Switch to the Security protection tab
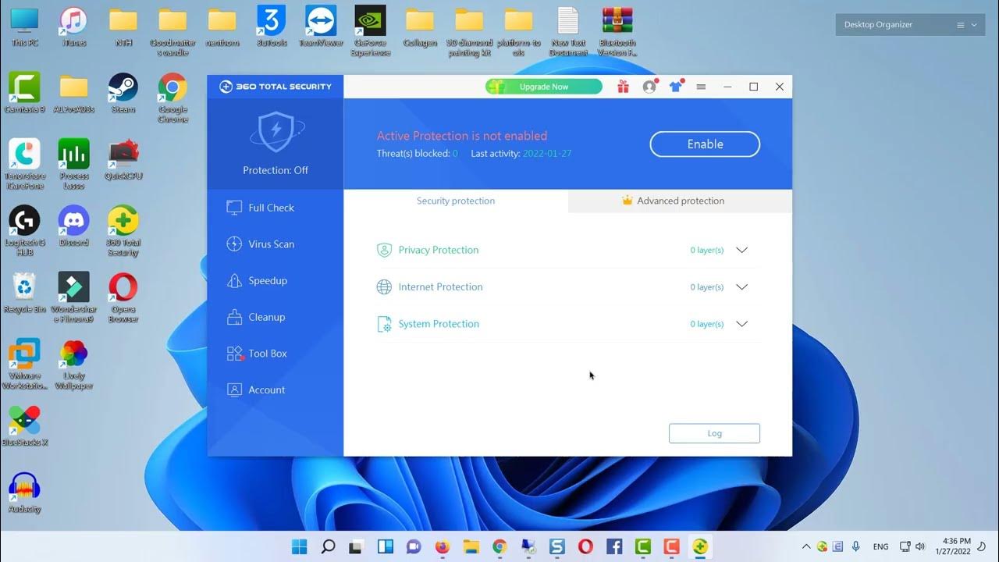The image size is (999, 562). click(x=456, y=201)
